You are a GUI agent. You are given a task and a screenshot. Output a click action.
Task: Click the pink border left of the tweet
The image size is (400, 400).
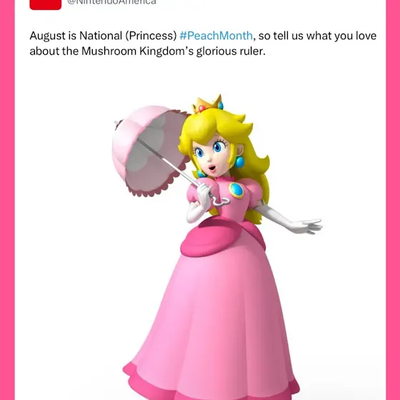pyautogui.click(x=7, y=200)
